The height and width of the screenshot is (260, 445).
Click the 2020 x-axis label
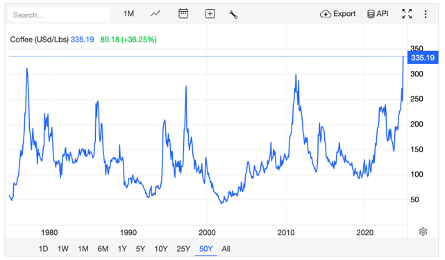pos(364,233)
